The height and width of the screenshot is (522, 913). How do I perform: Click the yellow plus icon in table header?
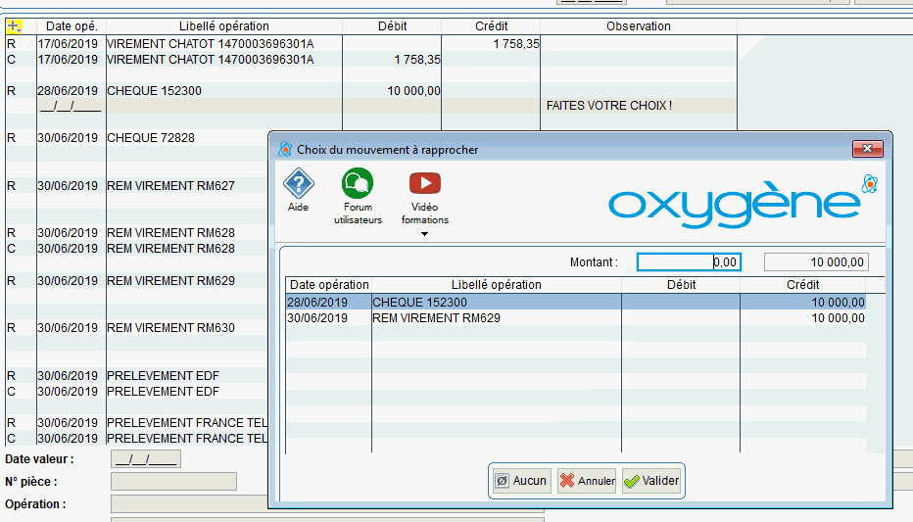tap(15, 26)
